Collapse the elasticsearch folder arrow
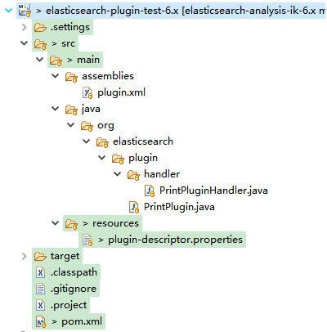 click(x=87, y=141)
